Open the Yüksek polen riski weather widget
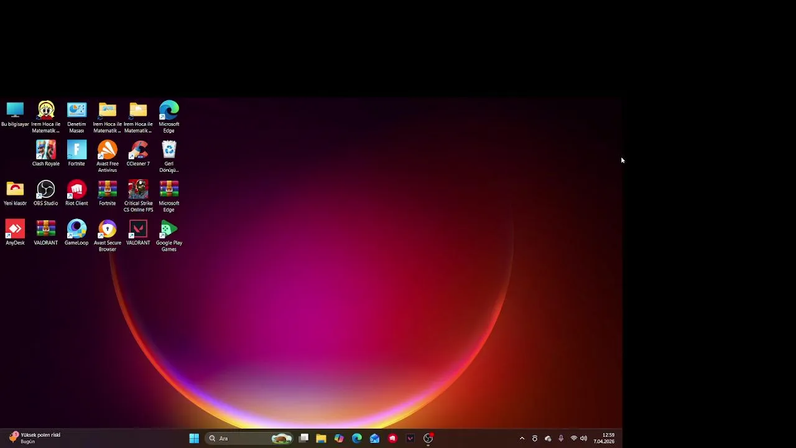 coord(35,438)
